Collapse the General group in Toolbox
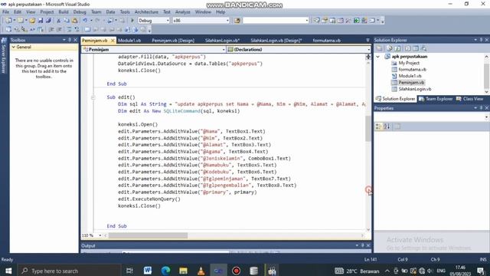 point(14,47)
